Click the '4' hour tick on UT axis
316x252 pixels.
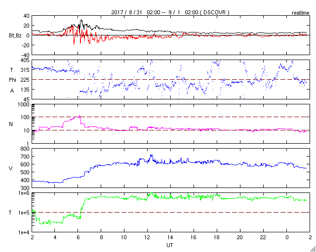(x=55, y=237)
